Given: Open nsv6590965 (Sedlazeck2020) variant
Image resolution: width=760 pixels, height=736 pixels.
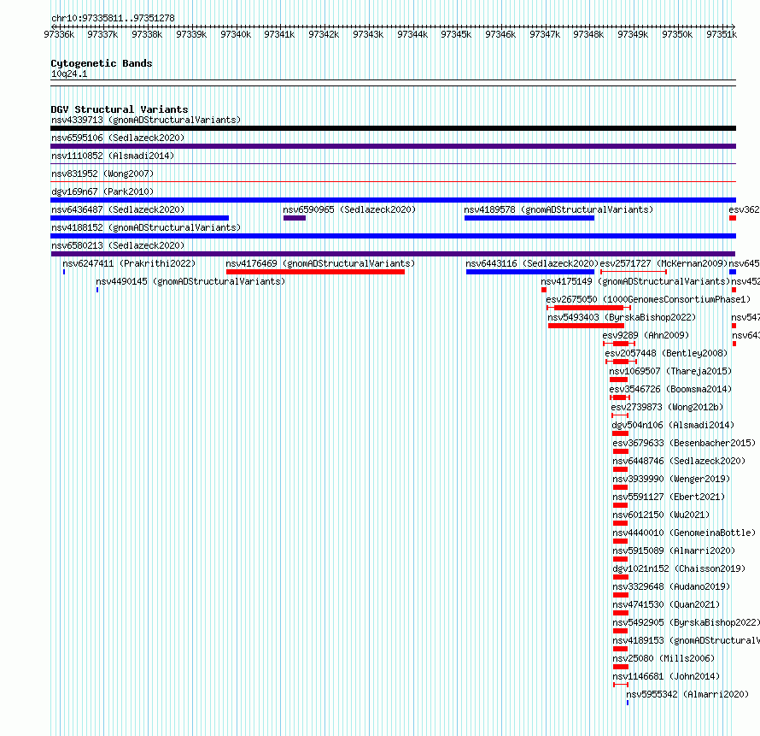Looking at the screenshot, I should (x=349, y=209).
